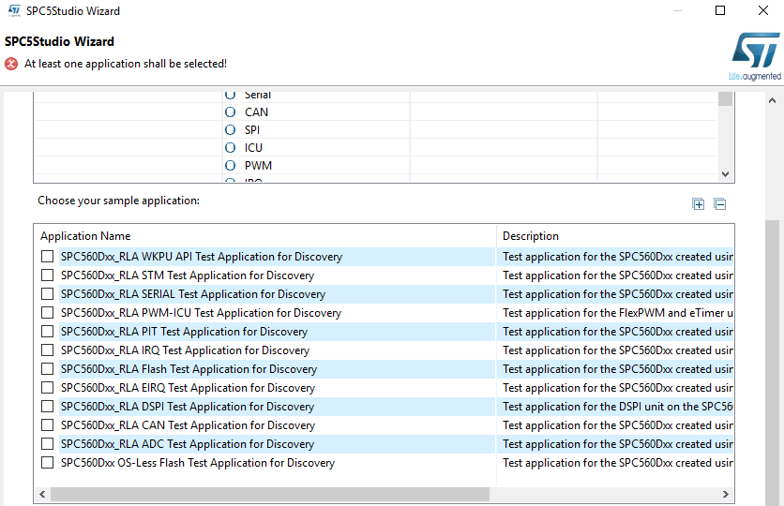
Task: Maximize the SPC5Studio Wizard window
Action: click(720, 10)
